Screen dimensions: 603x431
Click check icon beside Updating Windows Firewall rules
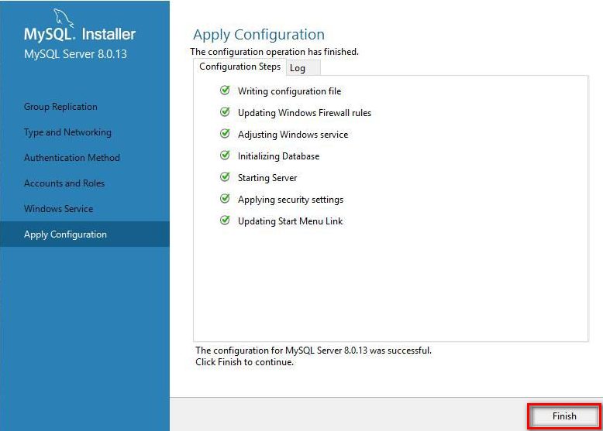coord(225,111)
